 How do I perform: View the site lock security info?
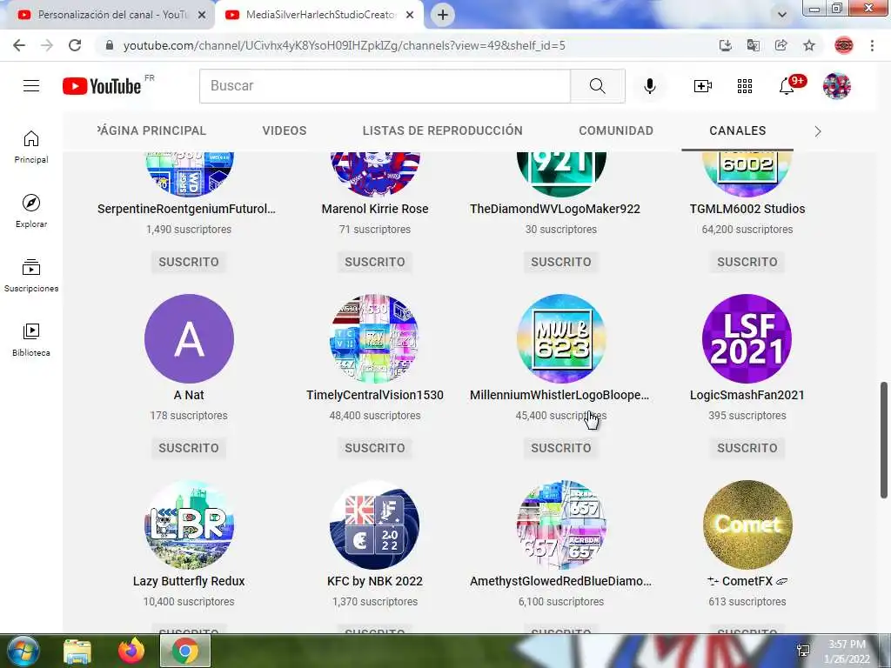(110, 45)
